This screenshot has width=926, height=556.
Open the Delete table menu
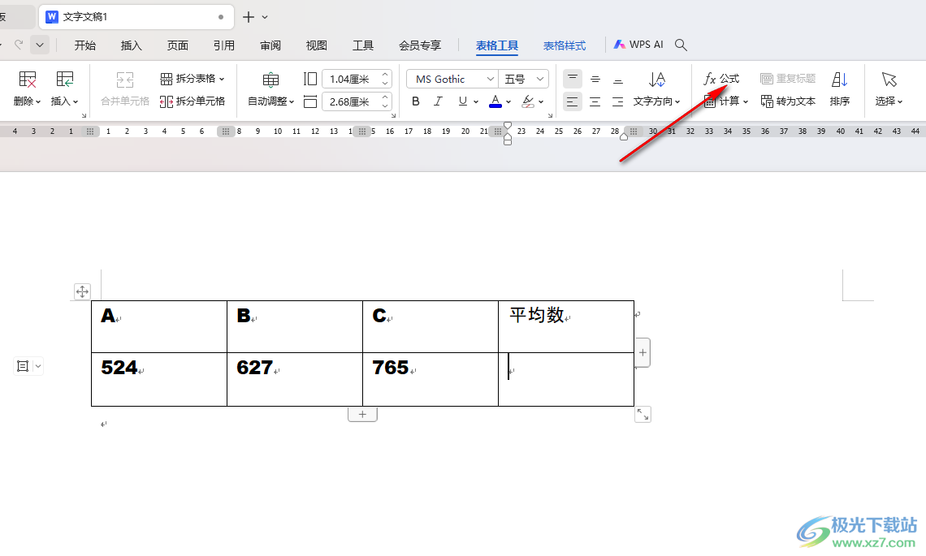[27, 89]
